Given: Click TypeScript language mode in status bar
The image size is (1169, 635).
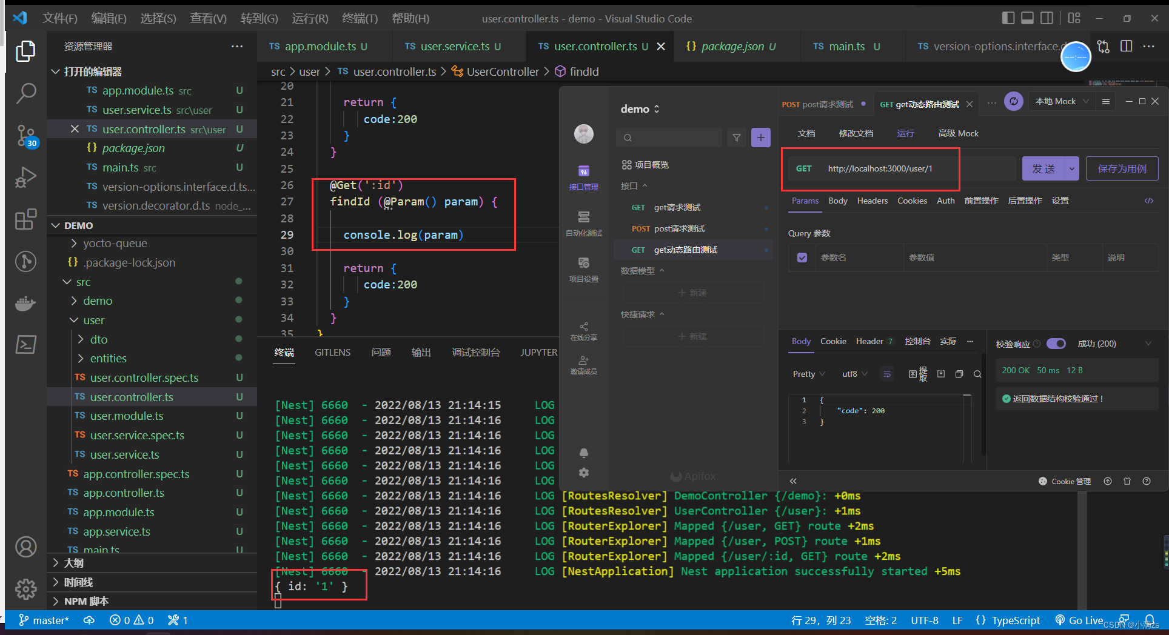Looking at the screenshot, I should [x=1016, y=620].
